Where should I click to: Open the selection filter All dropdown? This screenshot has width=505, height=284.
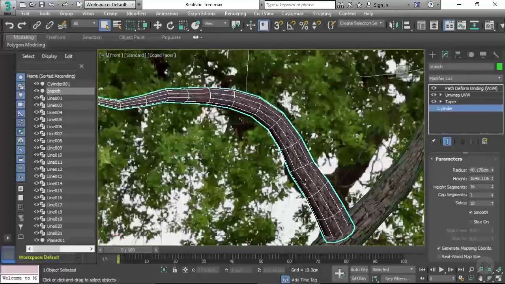point(84,24)
